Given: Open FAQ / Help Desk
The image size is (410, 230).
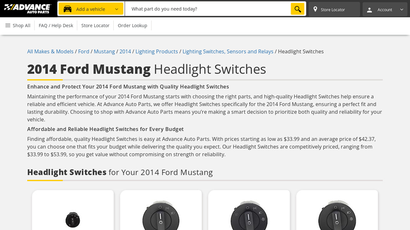Looking at the screenshot, I should coord(56,26).
